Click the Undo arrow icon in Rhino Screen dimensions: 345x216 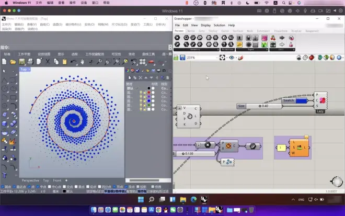[x=73, y=62]
